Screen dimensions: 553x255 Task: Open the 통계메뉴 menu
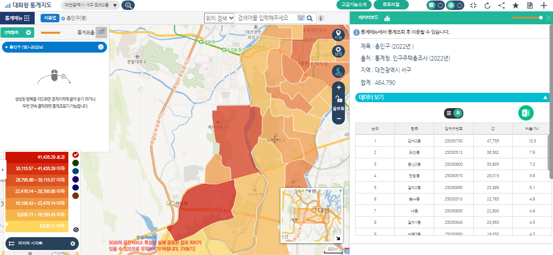click(17, 18)
